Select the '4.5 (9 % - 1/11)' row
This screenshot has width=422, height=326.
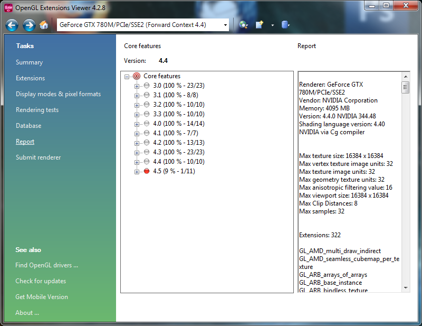(174, 171)
